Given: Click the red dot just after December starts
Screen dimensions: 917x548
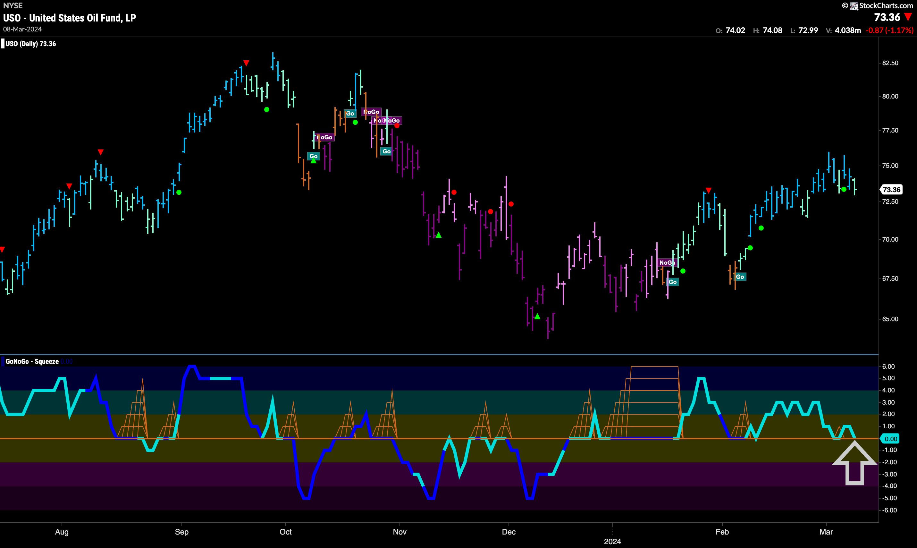Looking at the screenshot, I should point(511,204).
